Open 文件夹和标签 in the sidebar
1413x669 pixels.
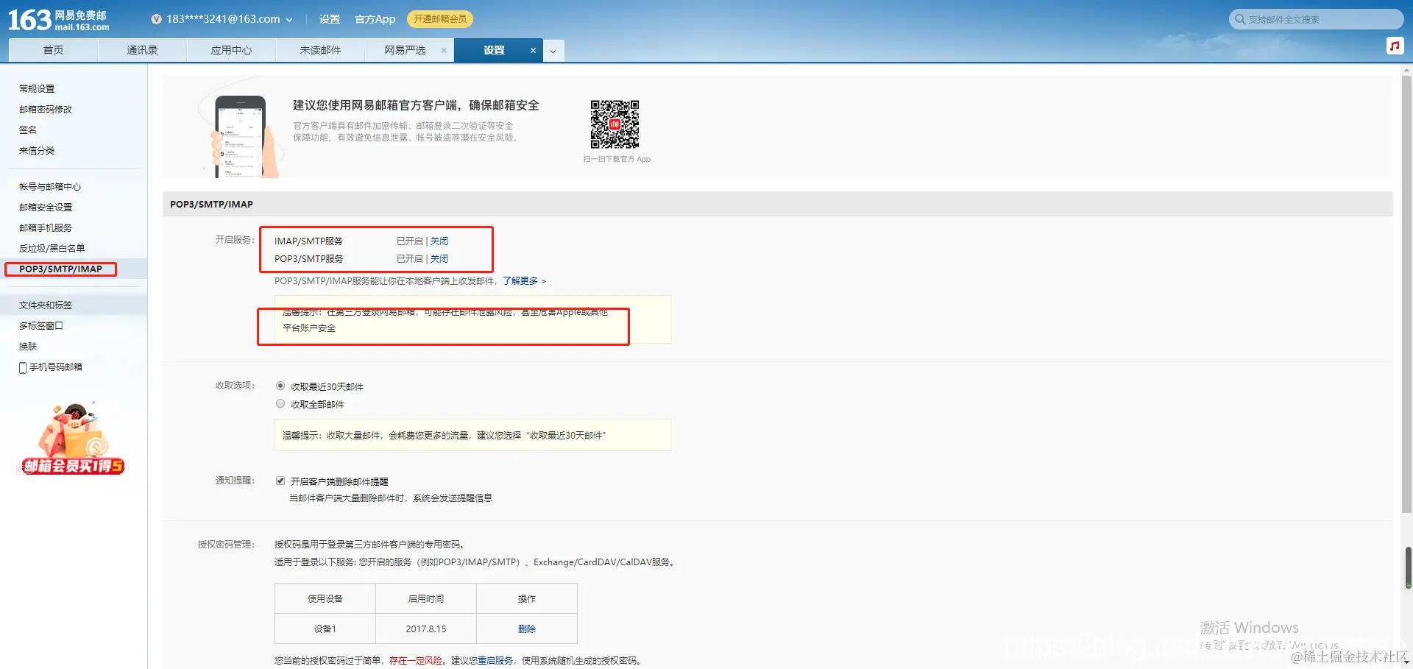click(46, 305)
